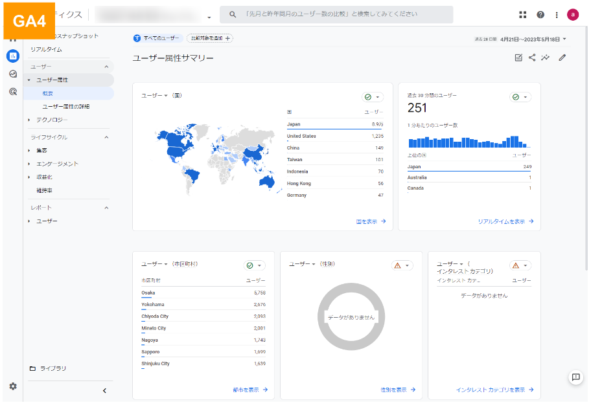Open the ユーザー metric dropdown on gender card
Screen dimensions: 591x409
click(x=302, y=264)
